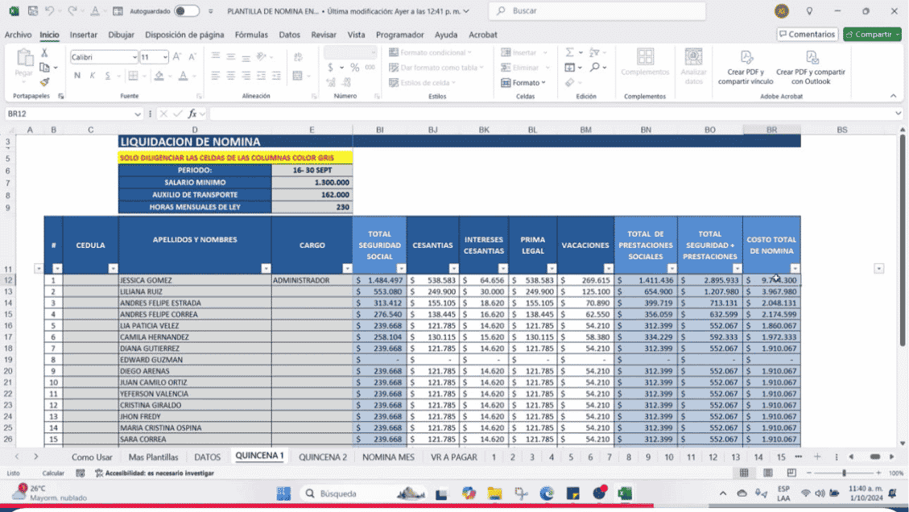Click the Comentarios button
The height and width of the screenshot is (512, 909).
coord(808,34)
